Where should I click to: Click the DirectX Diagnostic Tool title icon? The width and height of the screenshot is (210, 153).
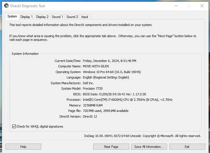pos(6,6)
